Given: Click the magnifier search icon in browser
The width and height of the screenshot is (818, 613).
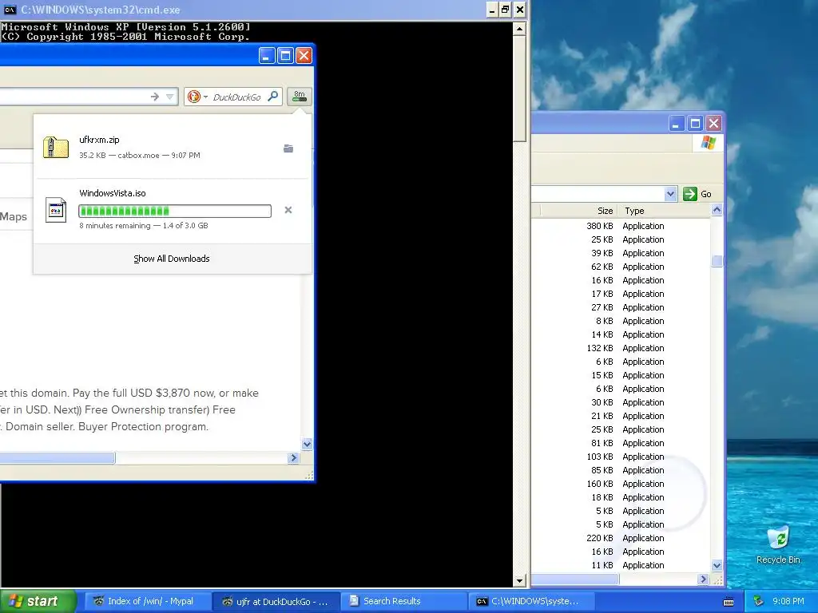Looking at the screenshot, I should (x=273, y=97).
